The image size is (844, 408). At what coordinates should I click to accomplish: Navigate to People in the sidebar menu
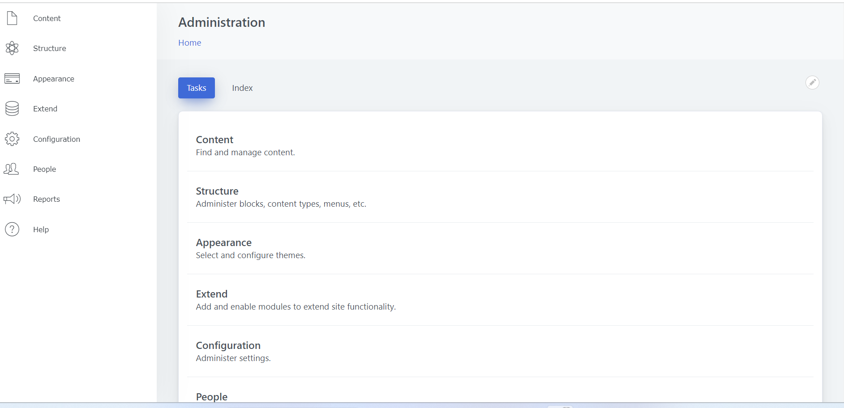(x=44, y=169)
